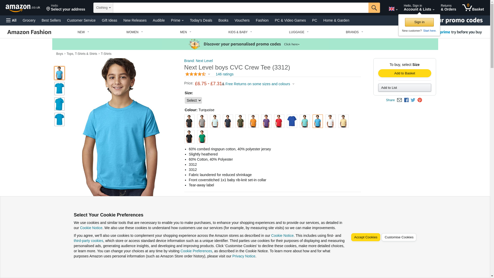Viewport: 494px width, 278px height.
Task: Go to Amazon.co.uk home logo
Action: (x=23, y=8)
